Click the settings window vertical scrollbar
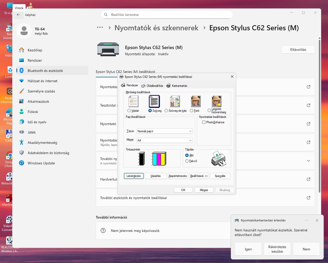328x263 pixels. pos(320,116)
